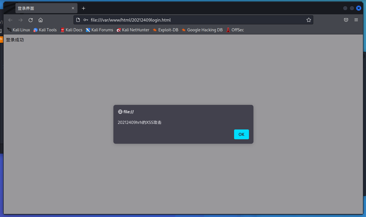Open the Kali Forums bookmark
The width and height of the screenshot is (366, 217).
coord(99,30)
